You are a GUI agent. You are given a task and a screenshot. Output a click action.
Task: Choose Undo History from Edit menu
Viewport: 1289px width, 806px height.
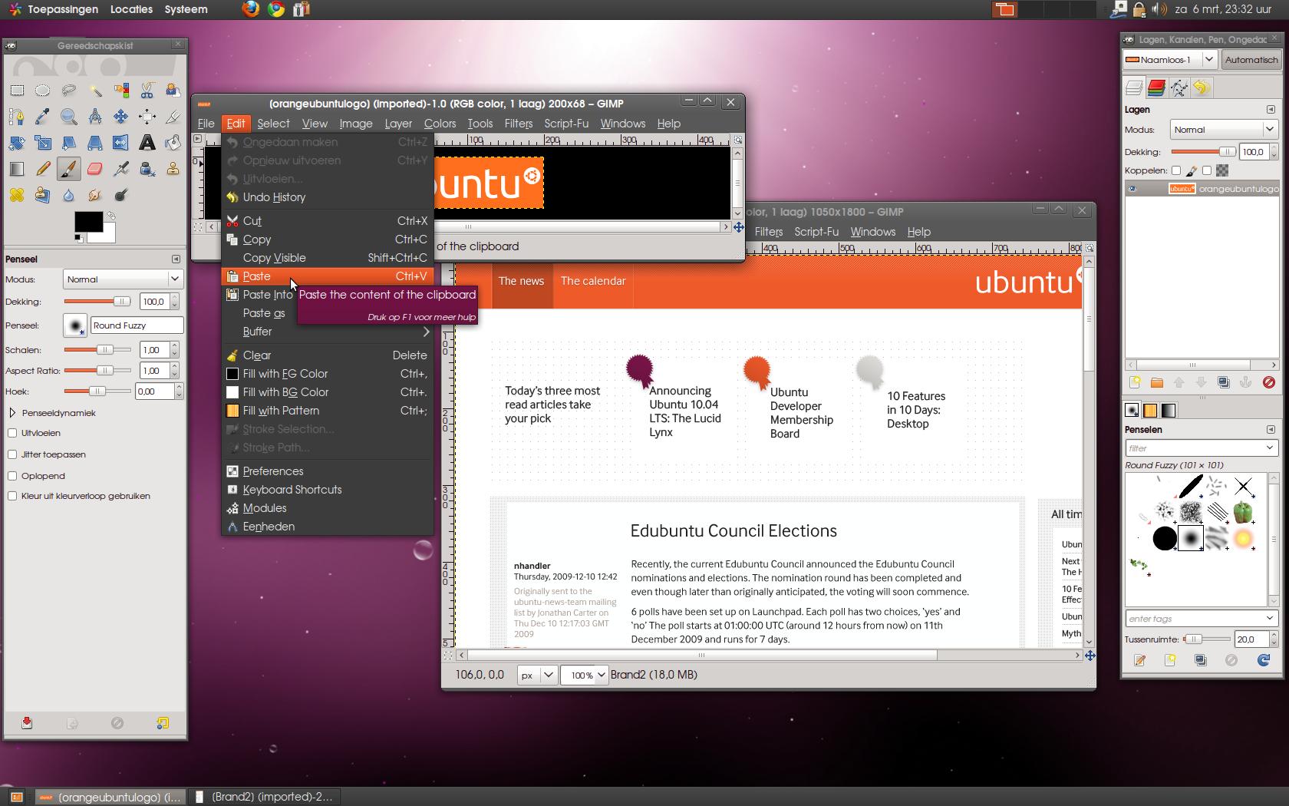[x=328, y=197]
